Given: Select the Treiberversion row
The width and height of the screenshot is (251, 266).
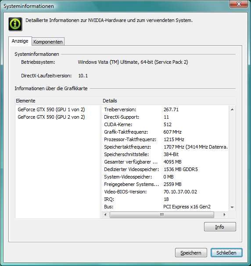Looking at the screenshot, I should click(165, 109).
